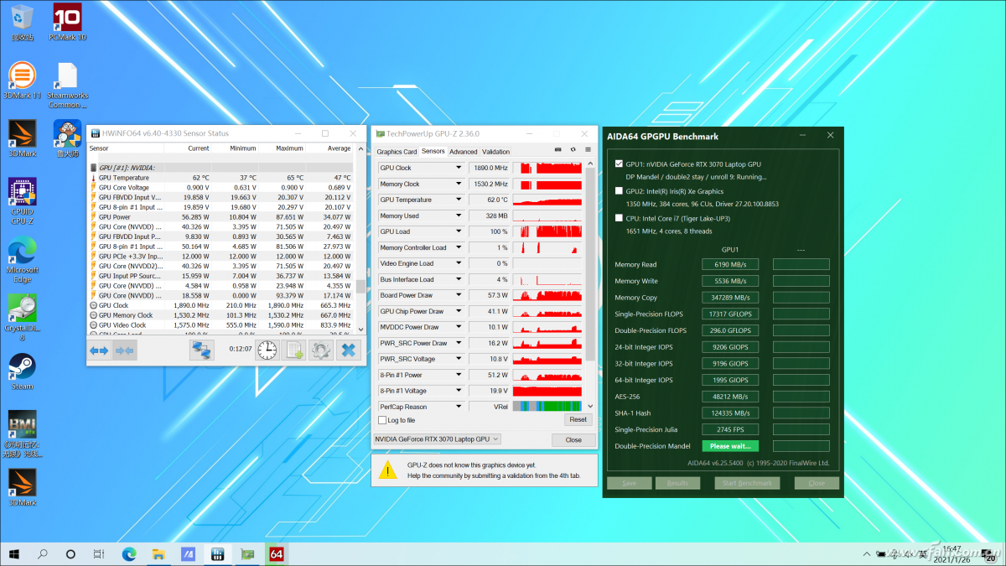The width and height of the screenshot is (1006, 566).
Task: Open GPU Temperature sensor dropdown in GPU-Z
Action: tap(459, 200)
